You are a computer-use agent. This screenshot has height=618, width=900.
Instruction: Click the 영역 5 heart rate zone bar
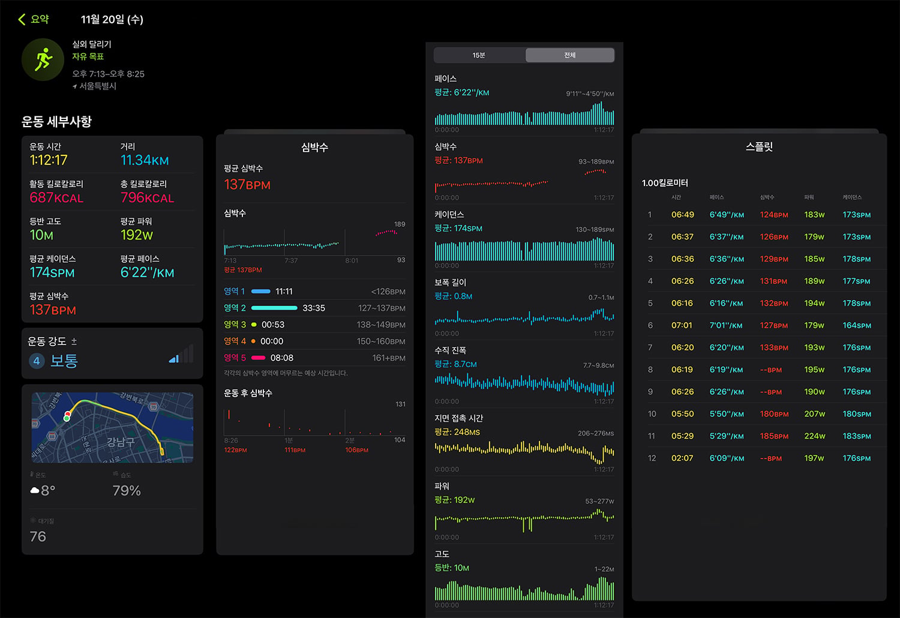259,358
